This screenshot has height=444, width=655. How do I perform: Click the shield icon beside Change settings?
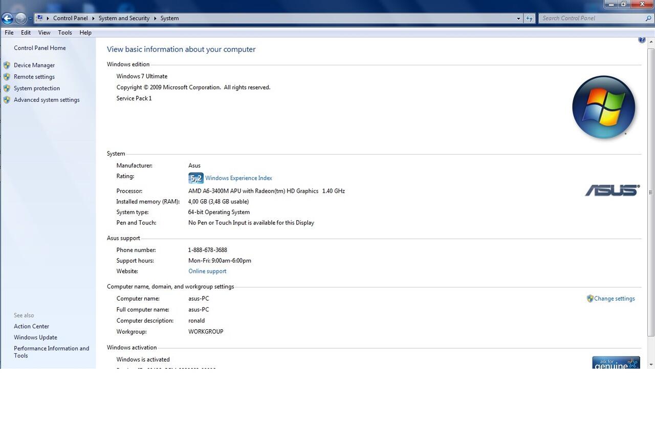tap(590, 299)
